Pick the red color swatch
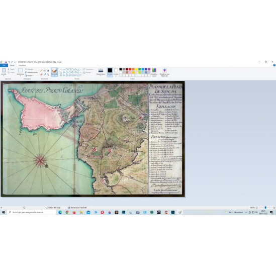Viewport: 276px width, 276px height. [130, 69]
